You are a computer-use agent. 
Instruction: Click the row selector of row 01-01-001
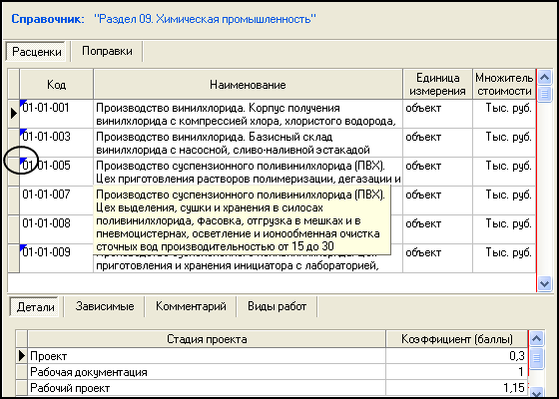(x=14, y=114)
